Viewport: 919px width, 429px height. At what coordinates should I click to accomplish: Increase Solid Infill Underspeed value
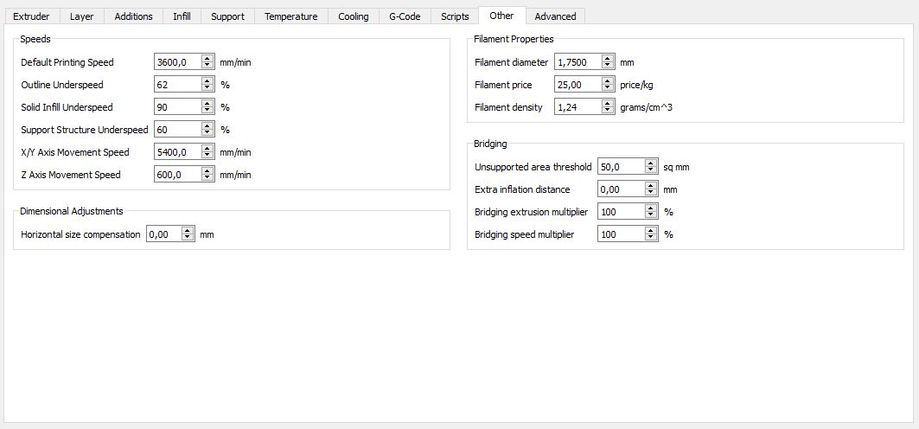(207, 104)
